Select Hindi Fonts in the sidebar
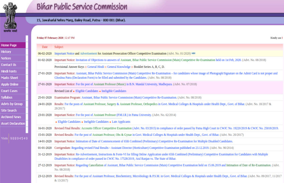This screenshot has width=284, height=183. (x=9, y=71)
